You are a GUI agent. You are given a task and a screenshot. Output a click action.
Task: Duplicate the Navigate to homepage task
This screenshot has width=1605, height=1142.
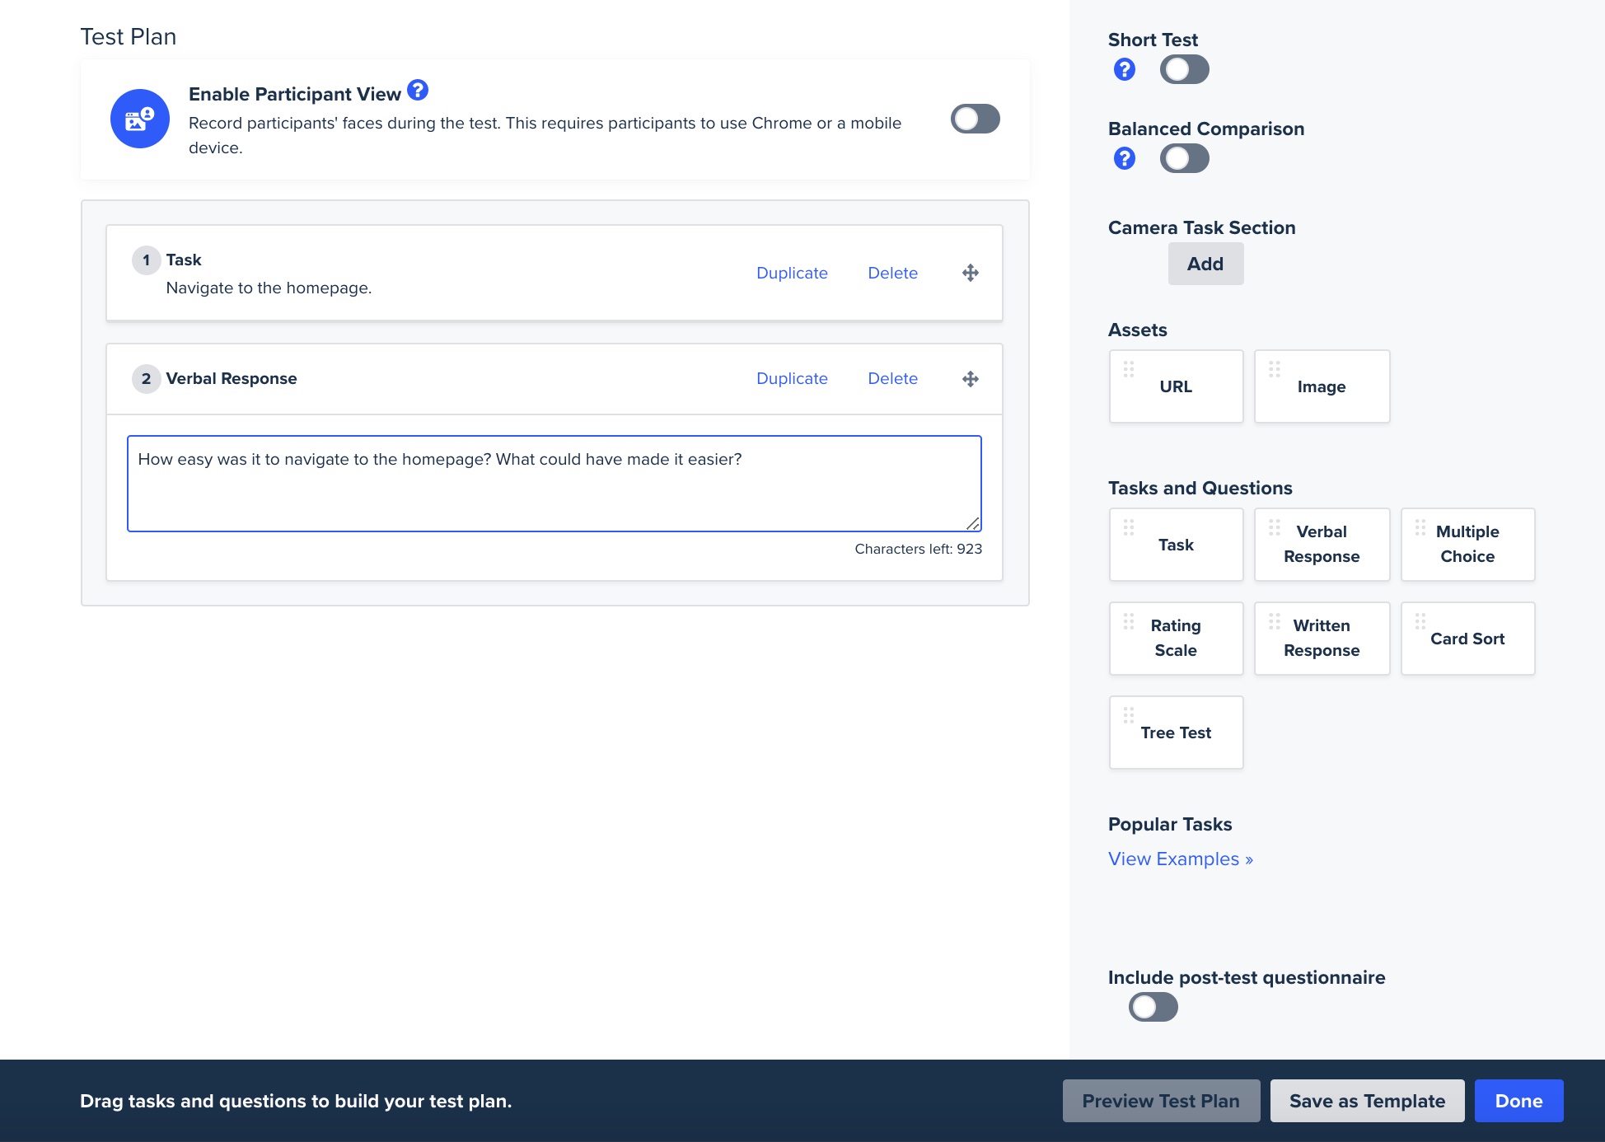[792, 273]
